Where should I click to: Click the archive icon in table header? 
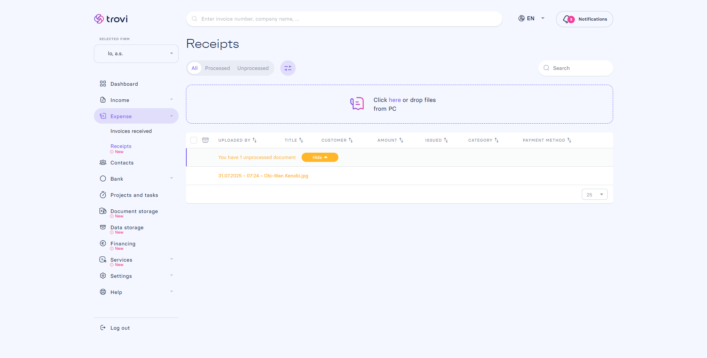205,140
